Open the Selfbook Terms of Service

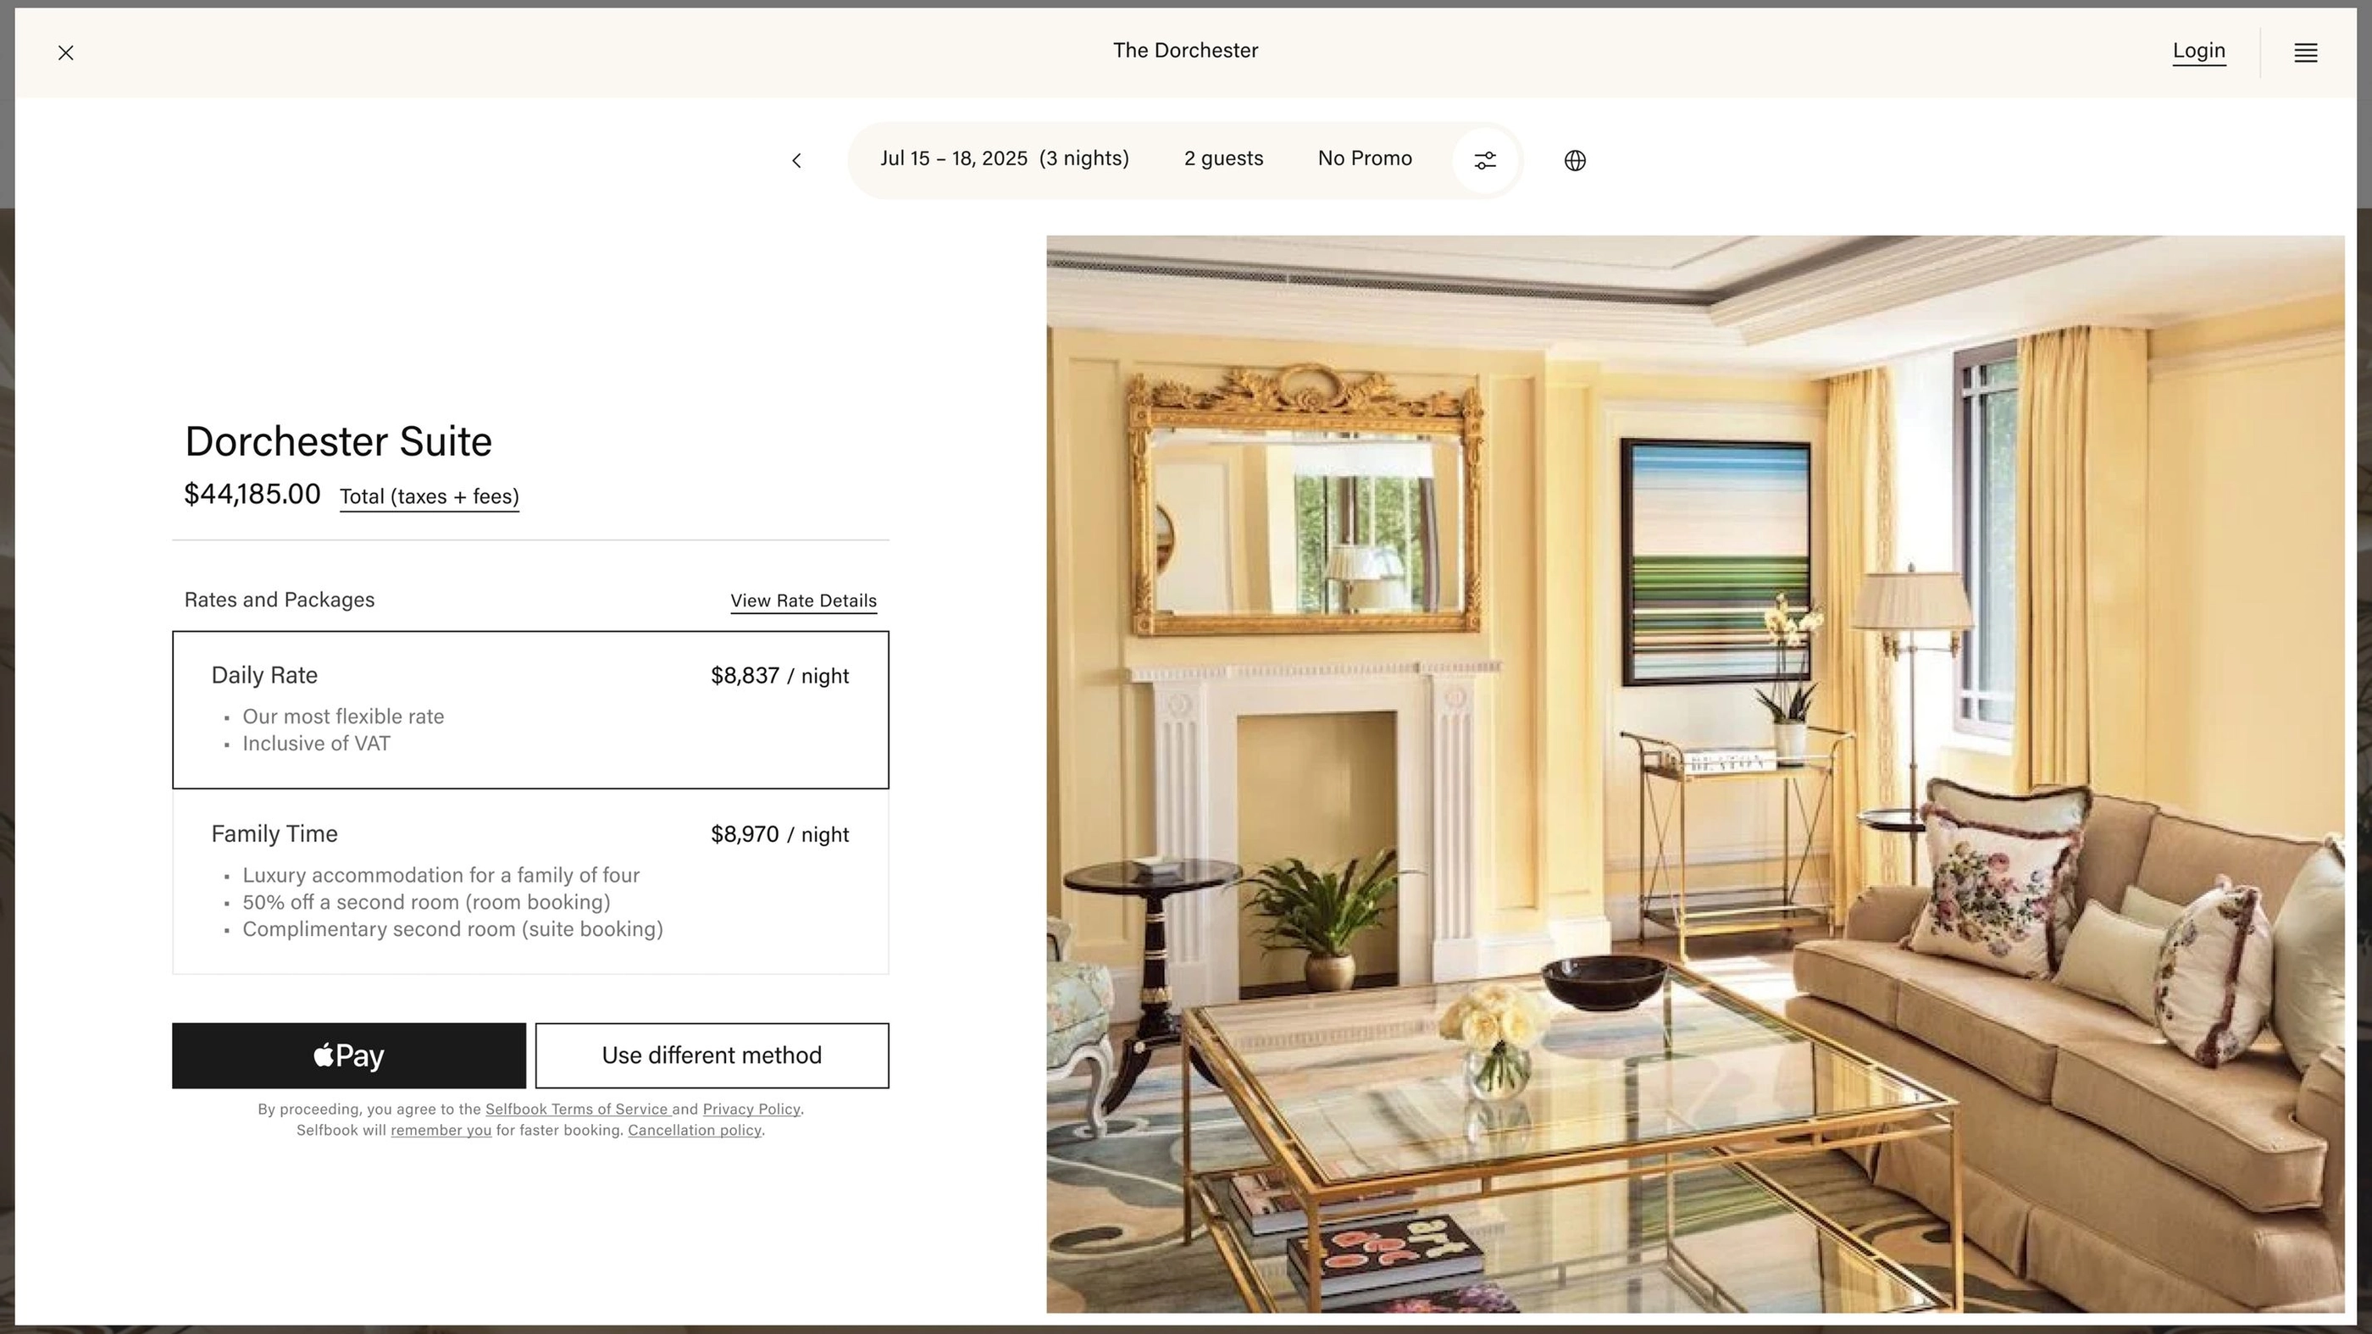click(579, 1109)
